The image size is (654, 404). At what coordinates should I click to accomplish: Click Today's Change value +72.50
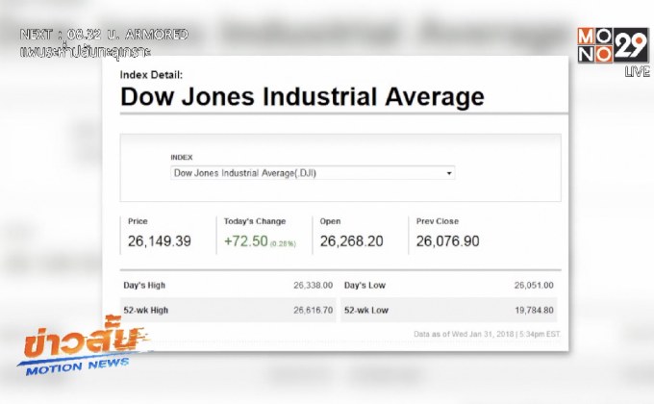(x=244, y=240)
